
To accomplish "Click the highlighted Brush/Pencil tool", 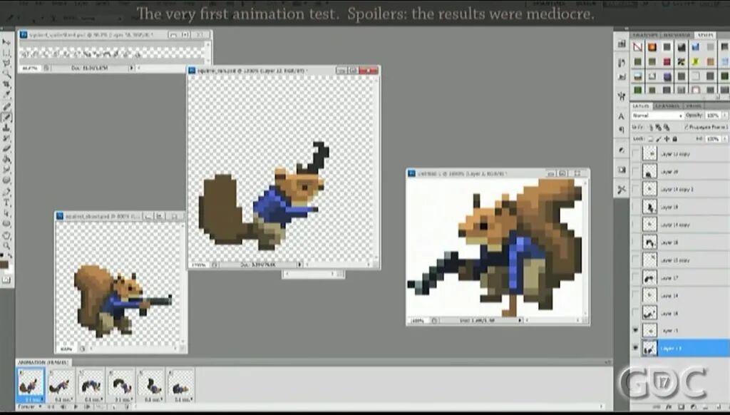I will pos(6,118).
